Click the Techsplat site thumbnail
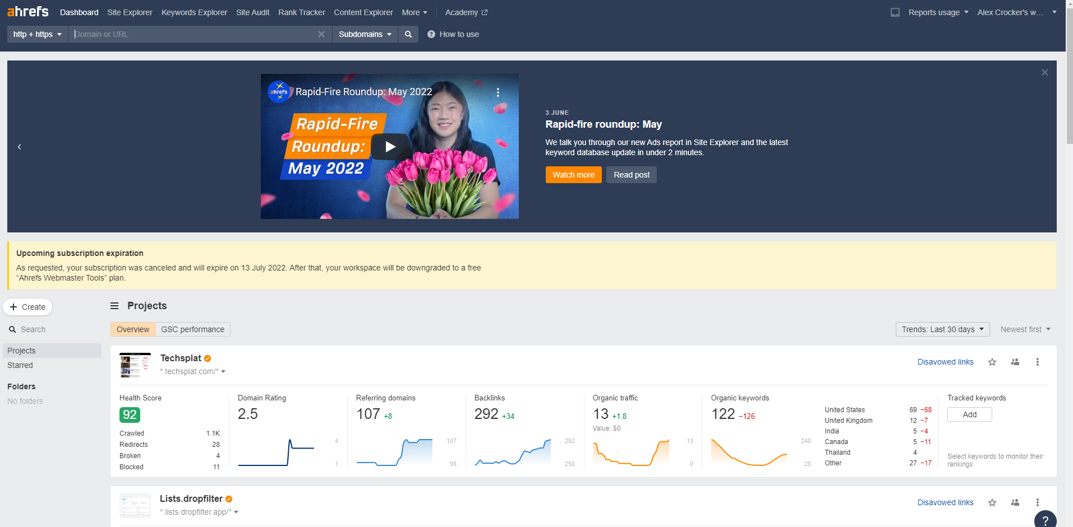 (x=135, y=365)
